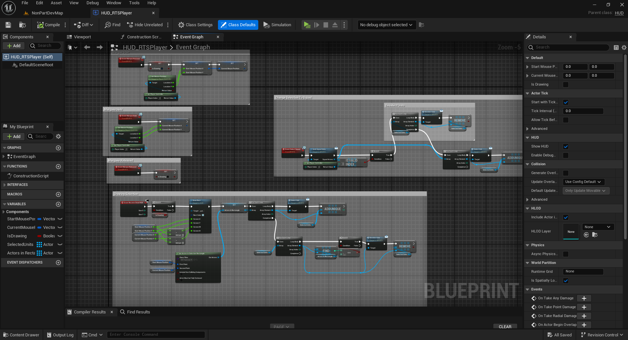Open Find in blueprint

point(112,25)
